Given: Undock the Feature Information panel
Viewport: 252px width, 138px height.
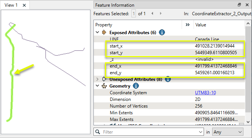Looking at the screenshot, I should [x=239, y=5].
